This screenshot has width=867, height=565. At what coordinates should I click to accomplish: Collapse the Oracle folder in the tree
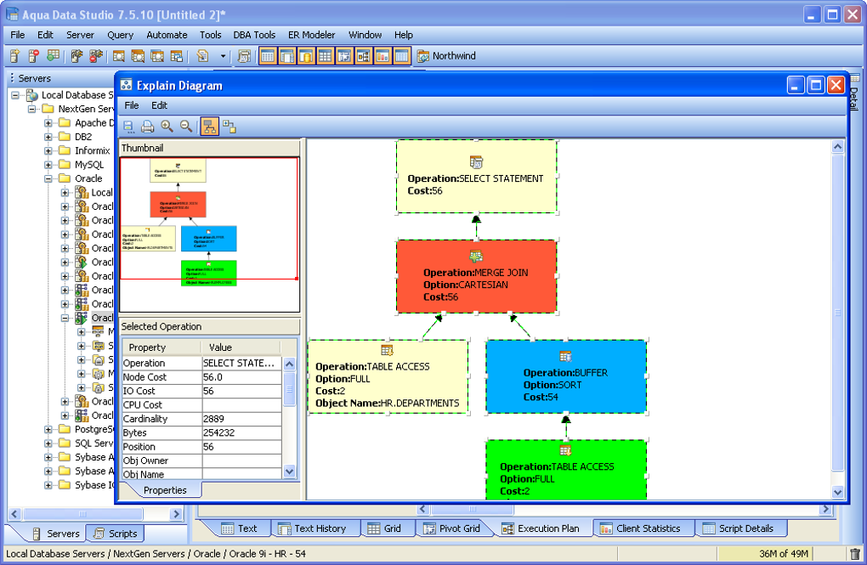click(48, 178)
